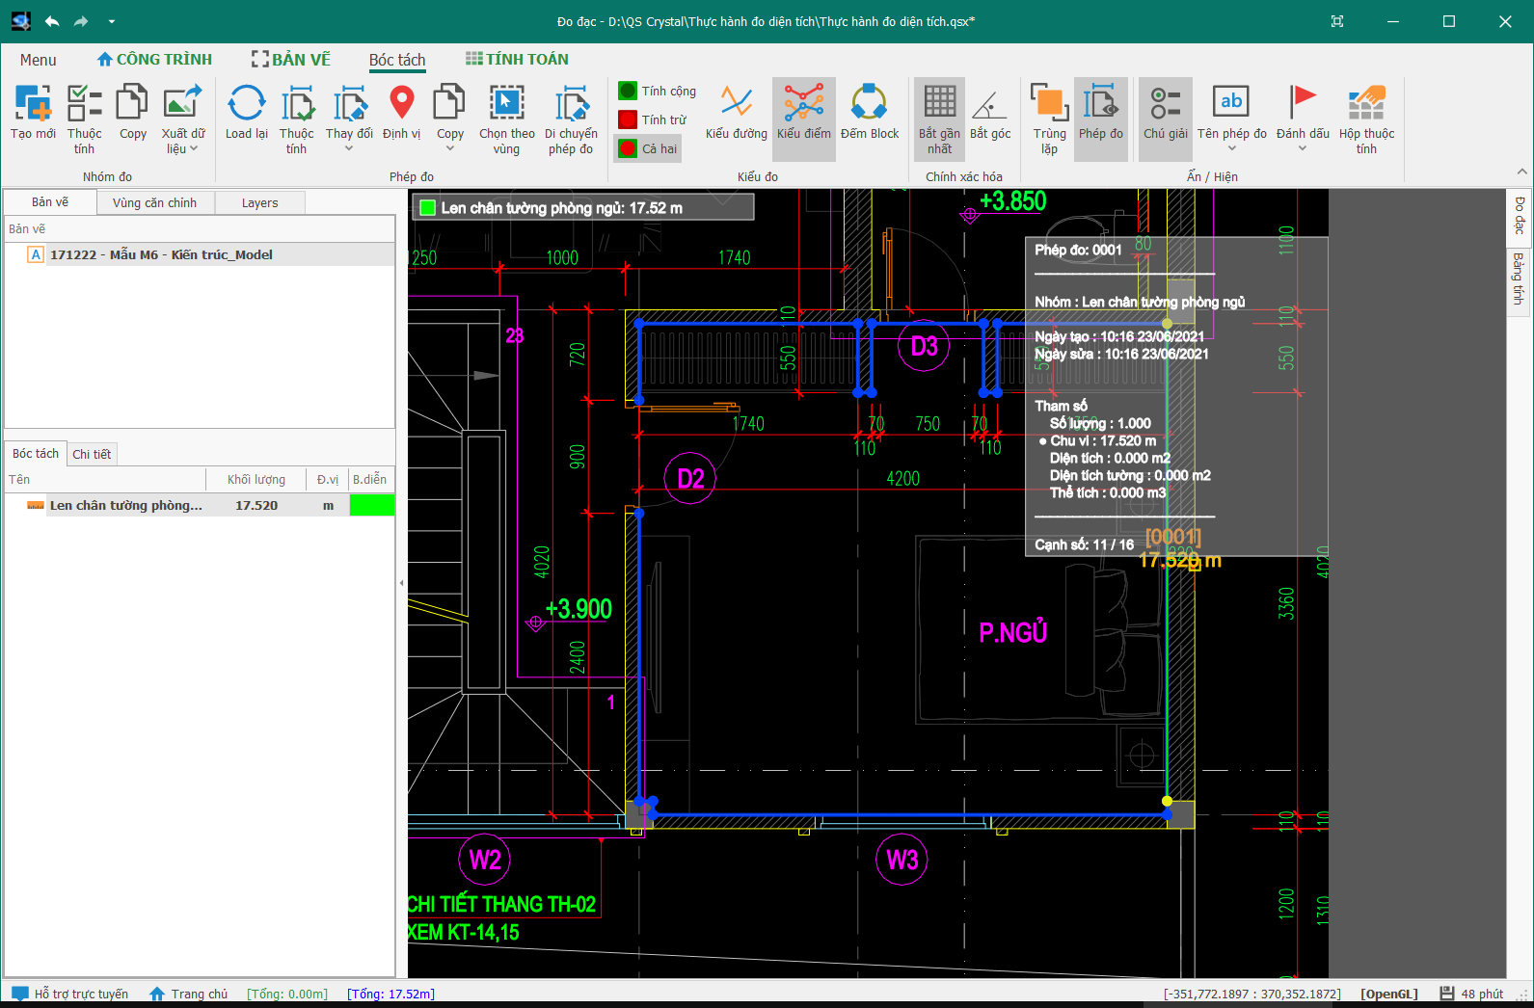Click the OpenGL status indicator
The image size is (1534, 1008).
[1389, 994]
